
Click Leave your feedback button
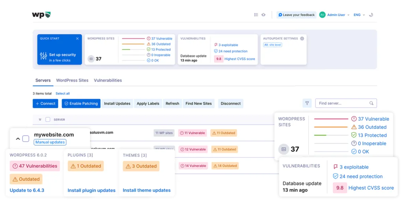(x=296, y=15)
